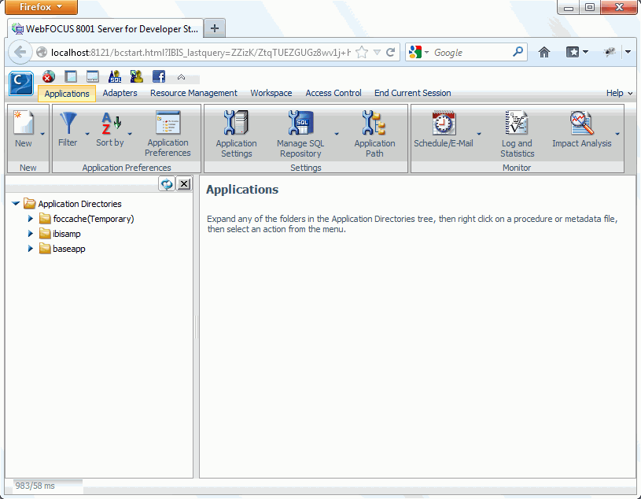The width and height of the screenshot is (641, 499).
Task: Click the blue WebFOCUS logo icon
Action: coord(21,83)
